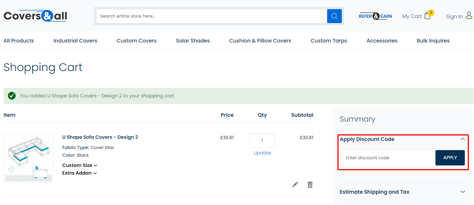Screen dimensions: 474x205
Task: Click the discount code input field
Action: [387, 158]
